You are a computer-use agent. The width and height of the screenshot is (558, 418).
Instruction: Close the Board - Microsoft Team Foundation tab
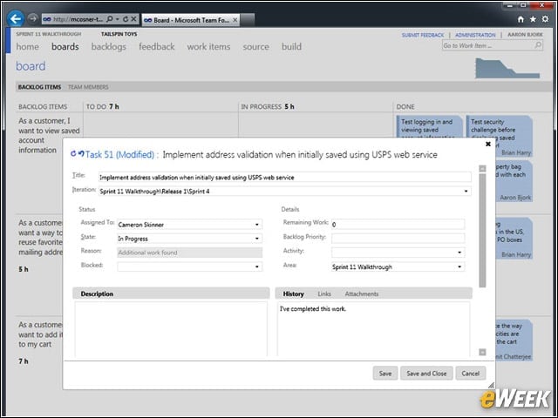pos(235,20)
